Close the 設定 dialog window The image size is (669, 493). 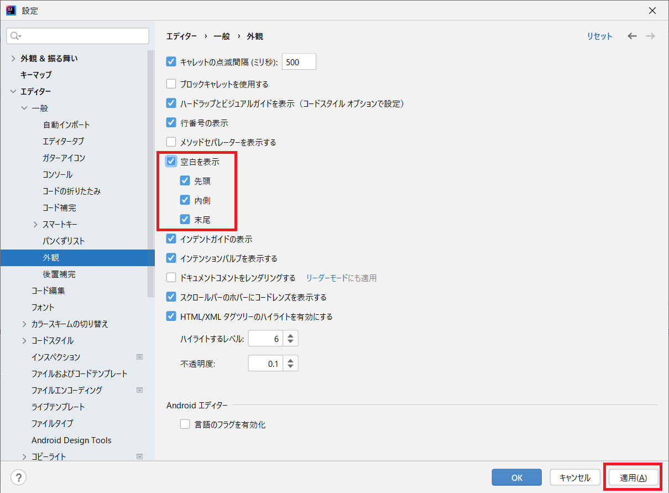[x=653, y=11]
